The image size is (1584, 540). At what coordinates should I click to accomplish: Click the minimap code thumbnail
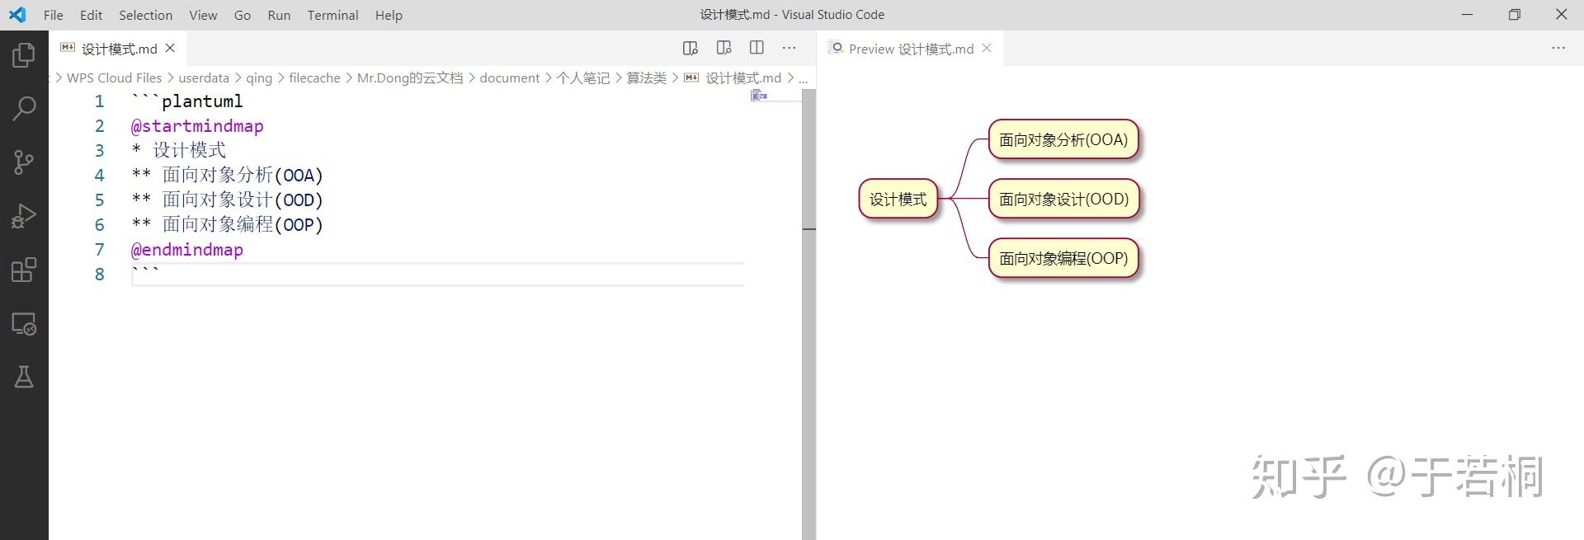coord(759,96)
